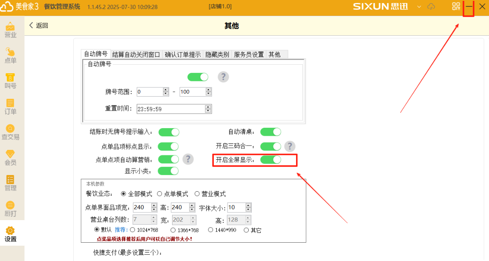Screen dimensions: 489x261
Task: Select the 点单 icon in the sidebar
Action: click(11, 54)
